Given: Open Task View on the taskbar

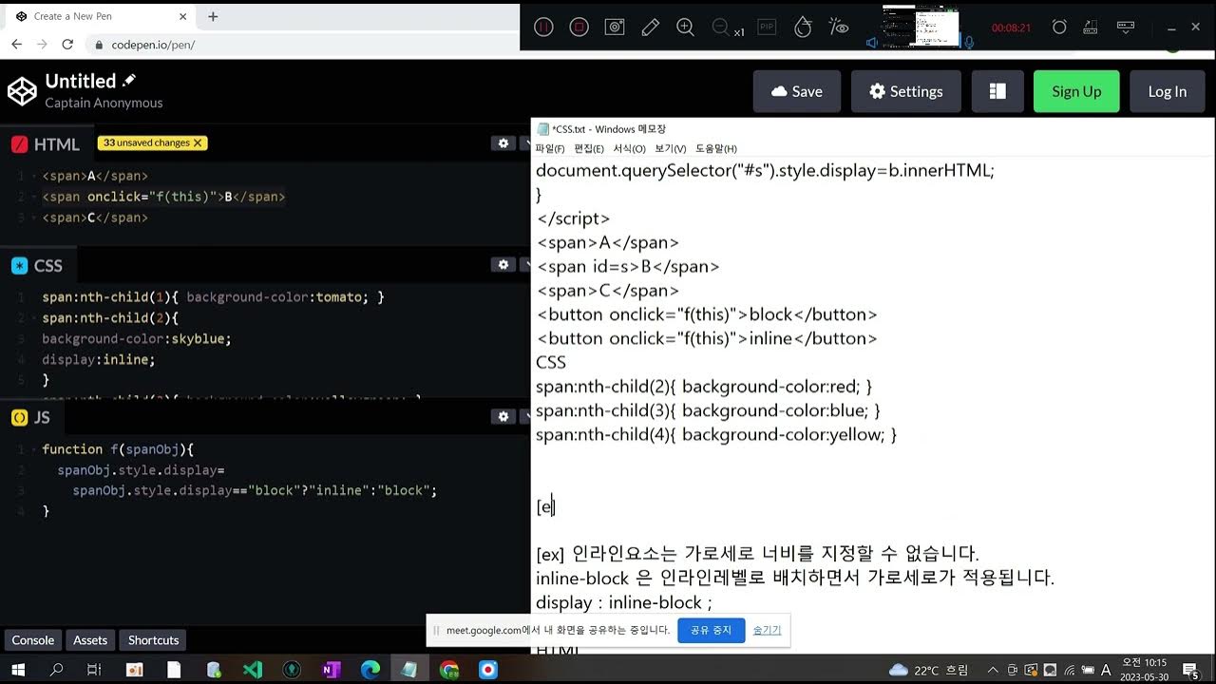Looking at the screenshot, I should pyautogui.click(x=94, y=670).
